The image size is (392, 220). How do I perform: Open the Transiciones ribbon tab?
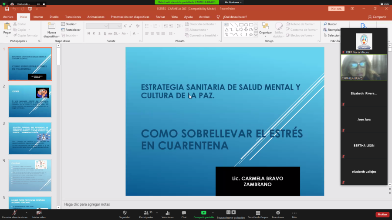[x=73, y=17]
